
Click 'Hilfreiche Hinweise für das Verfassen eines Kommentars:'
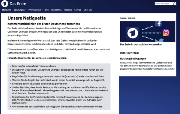point(37,58)
